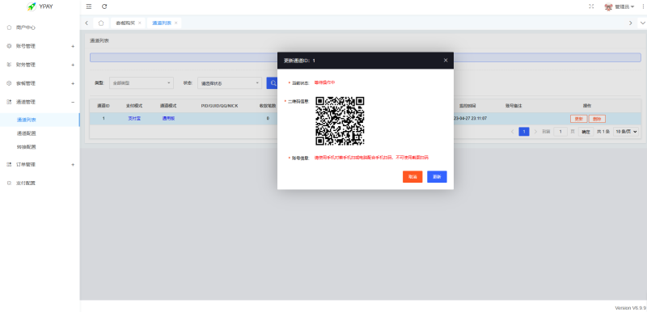Viewport: 647px width, 312px height.
Task: Expand 订单管理 with its plus sign
Action: tap(73, 164)
